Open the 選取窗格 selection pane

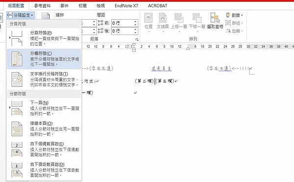[x=215, y=21]
